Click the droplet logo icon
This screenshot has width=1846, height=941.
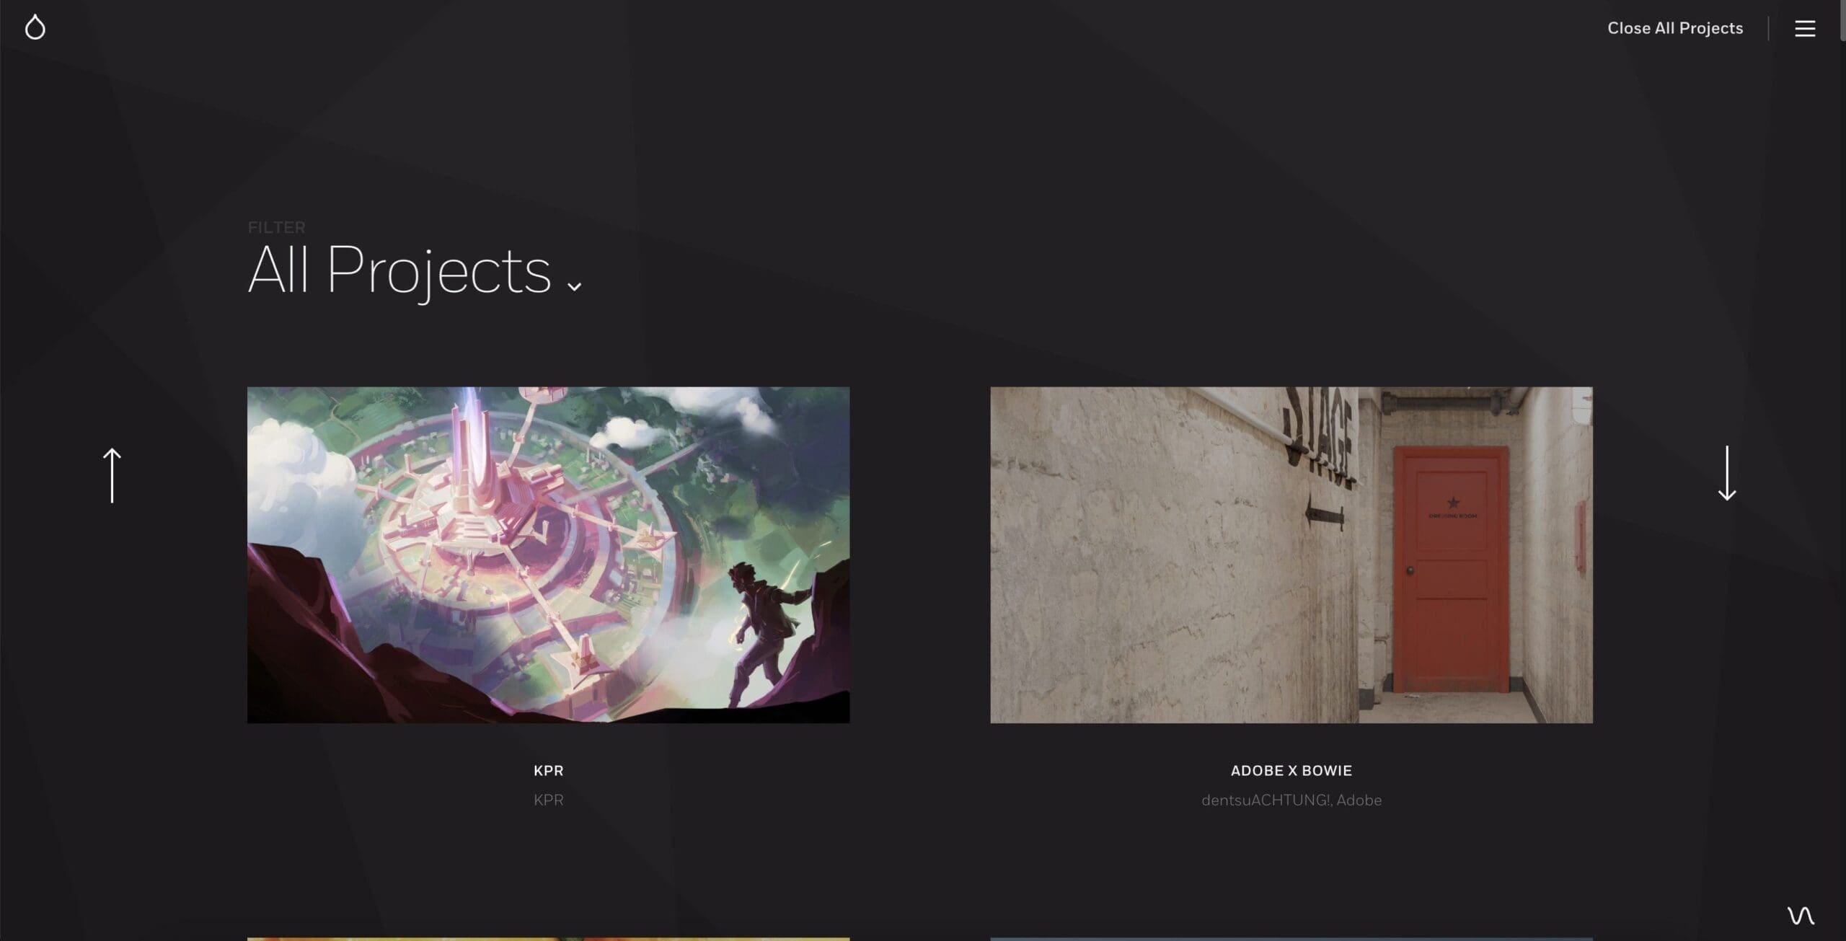point(35,27)
